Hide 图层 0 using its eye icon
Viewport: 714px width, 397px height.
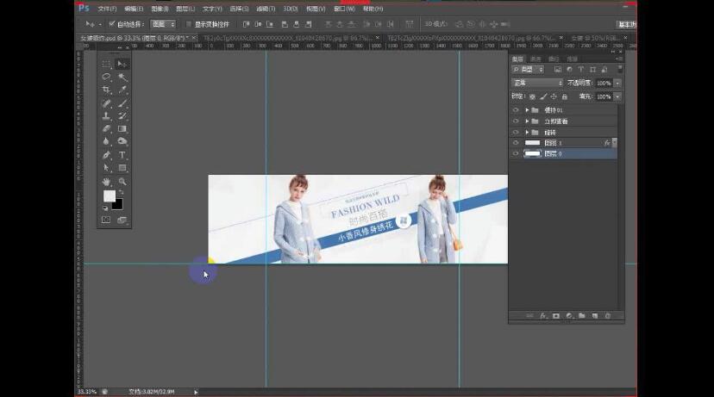click(x=516, y=153)
